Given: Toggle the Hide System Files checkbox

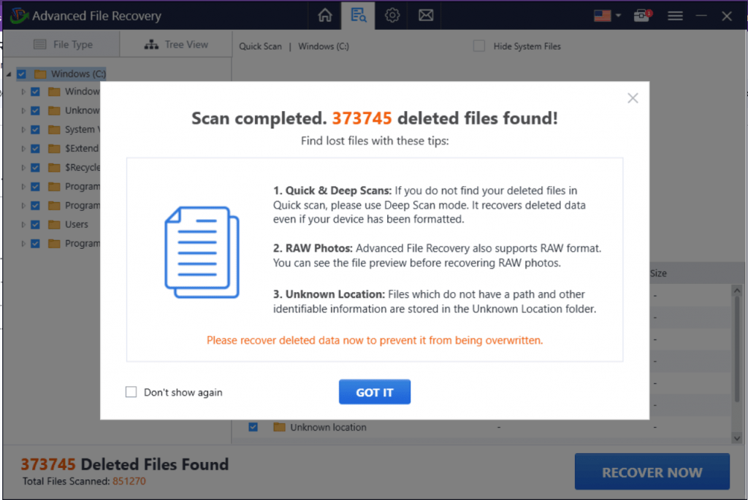Looking at the screenshot, I should coord(479,45).
